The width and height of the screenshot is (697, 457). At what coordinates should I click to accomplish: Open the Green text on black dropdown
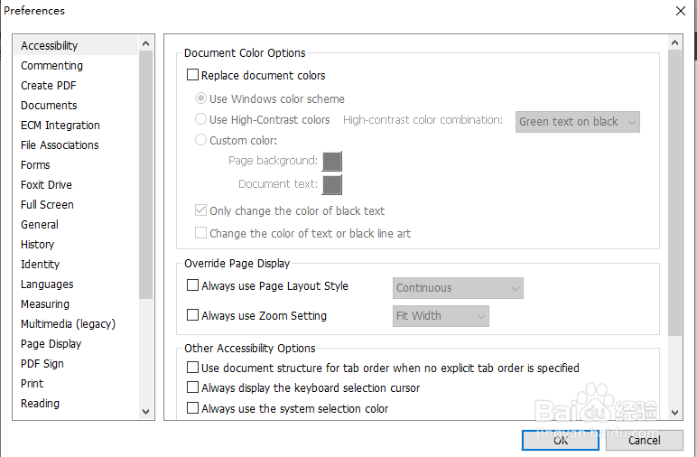coord(578,122)
